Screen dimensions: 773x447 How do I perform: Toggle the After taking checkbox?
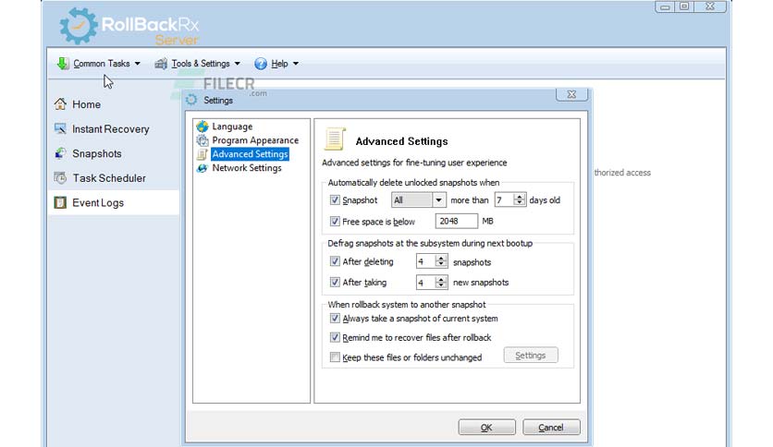[335, 282]
